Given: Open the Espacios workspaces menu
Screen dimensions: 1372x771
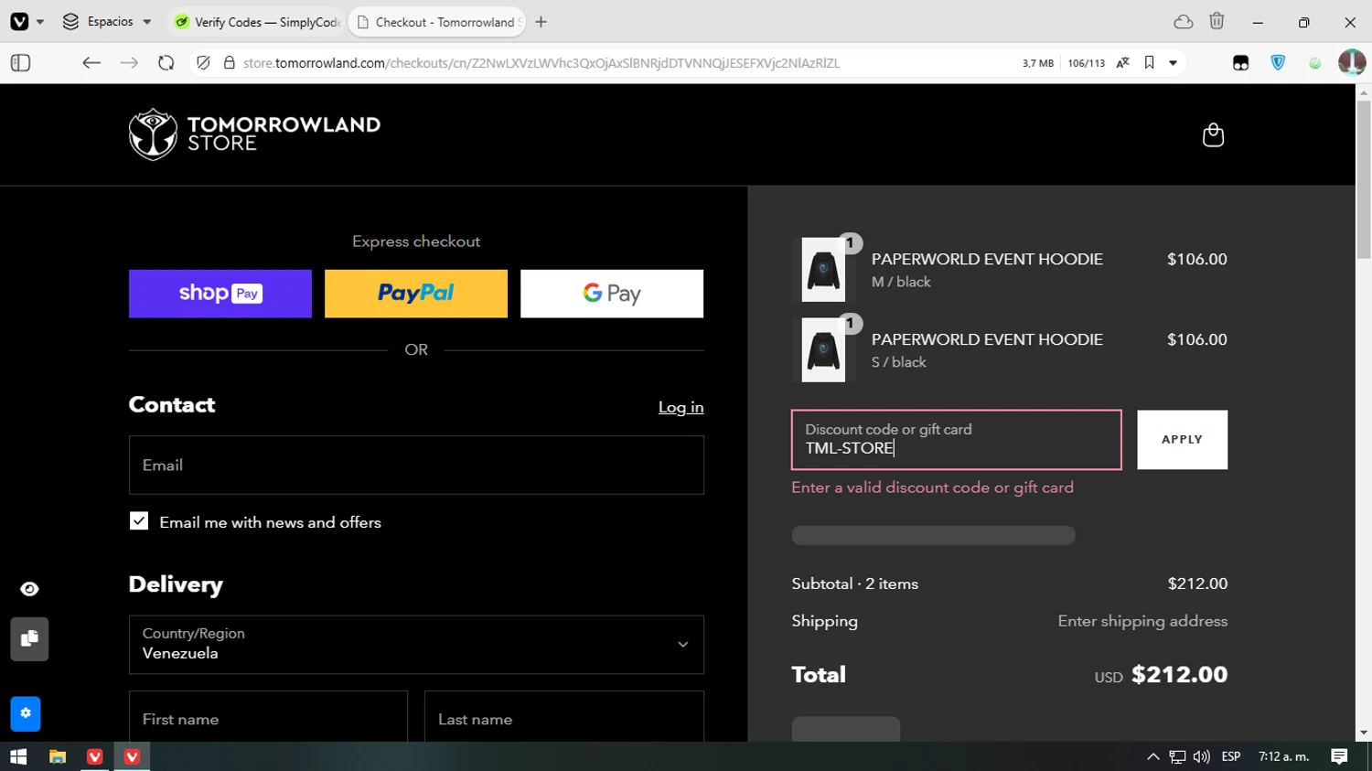Looking at the screenshot, I should click(106, 22).
